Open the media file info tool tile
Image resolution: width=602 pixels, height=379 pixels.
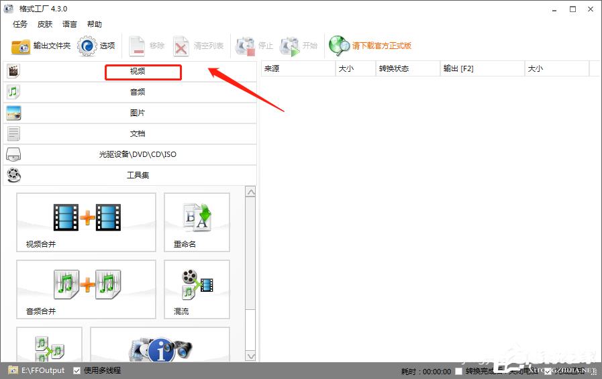(x=160, y=345)
